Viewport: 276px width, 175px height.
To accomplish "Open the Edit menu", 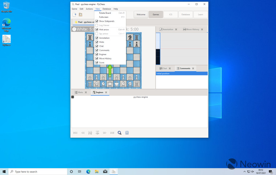I will click(x=81, y=9).
